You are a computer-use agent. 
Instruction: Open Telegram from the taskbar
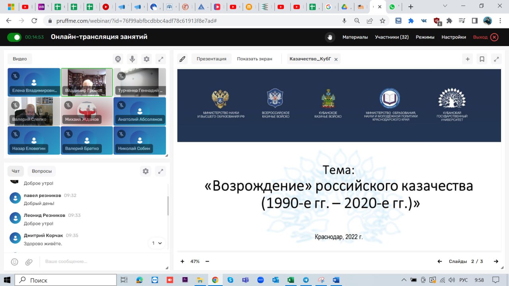coord(306,280)
